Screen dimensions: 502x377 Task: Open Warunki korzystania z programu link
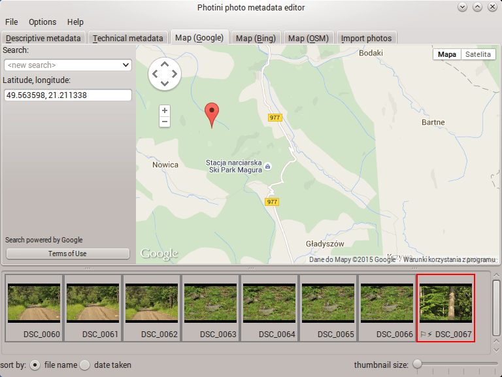[x=449, y=259]
